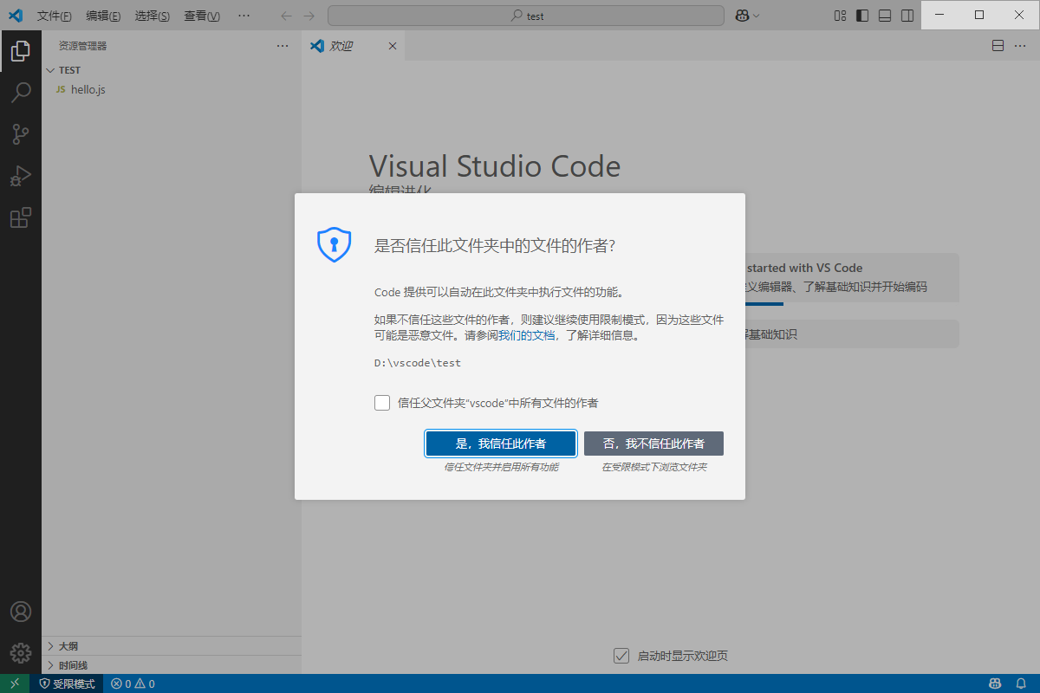Click 是，我信任此作者 button

[501, 444]
